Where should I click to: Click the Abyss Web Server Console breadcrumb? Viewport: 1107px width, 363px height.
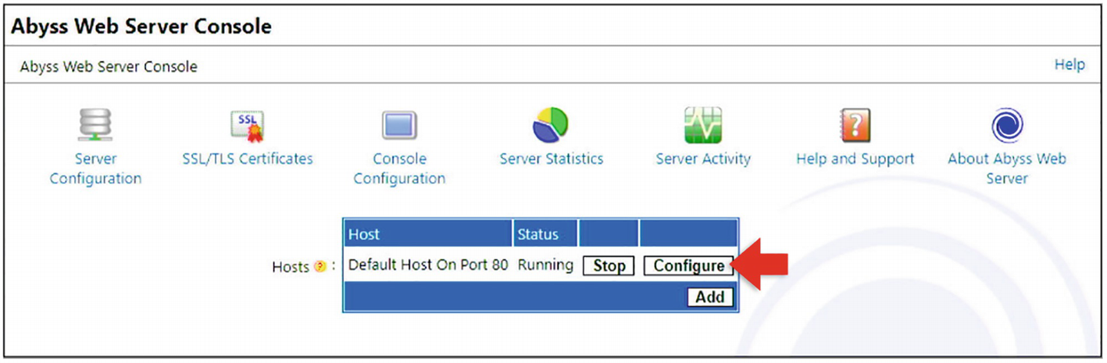point(109,67)
